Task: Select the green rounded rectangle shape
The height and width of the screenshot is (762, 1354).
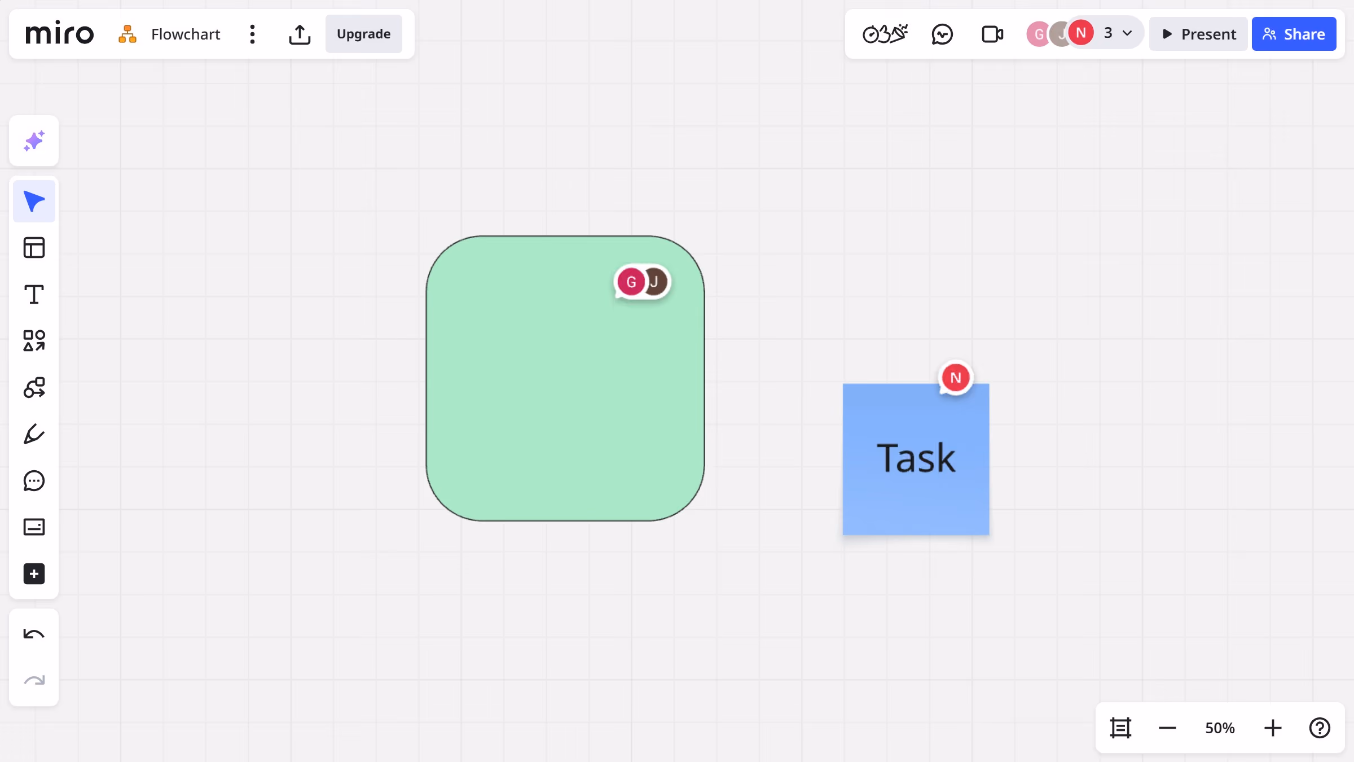Action: tap(565, 378)
